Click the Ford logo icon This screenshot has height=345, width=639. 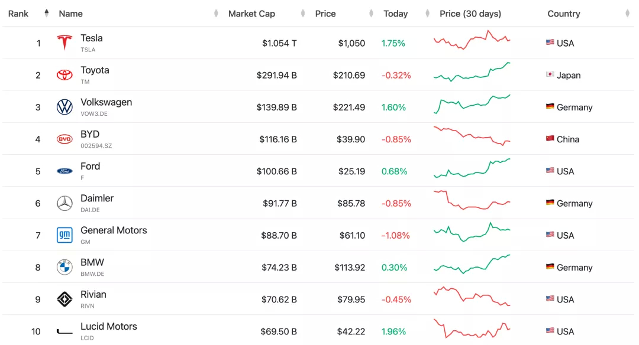click(x=64, y=171)
